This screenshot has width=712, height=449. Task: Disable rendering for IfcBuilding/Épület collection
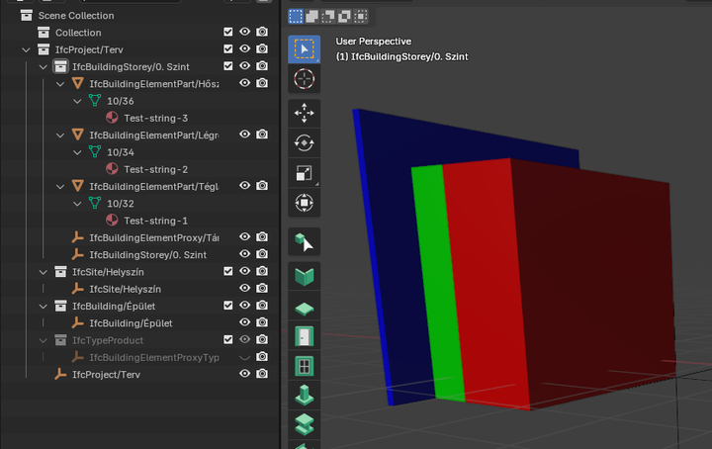[x=262, y=306]
